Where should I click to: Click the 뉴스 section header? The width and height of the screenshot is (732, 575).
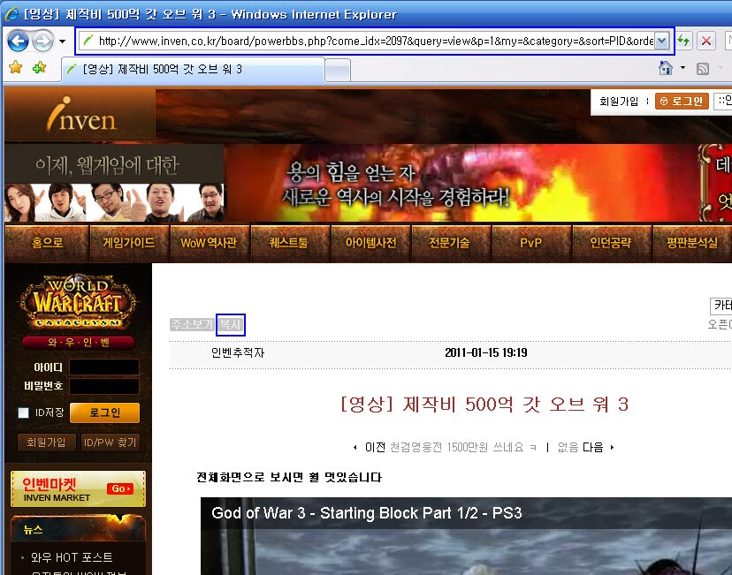(78, 529)
